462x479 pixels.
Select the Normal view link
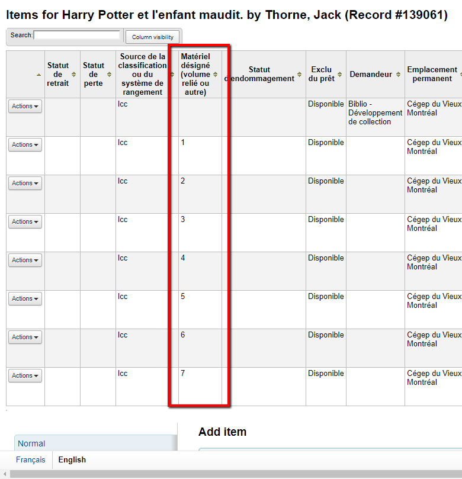pyautogui.click(x=31, y=443)
